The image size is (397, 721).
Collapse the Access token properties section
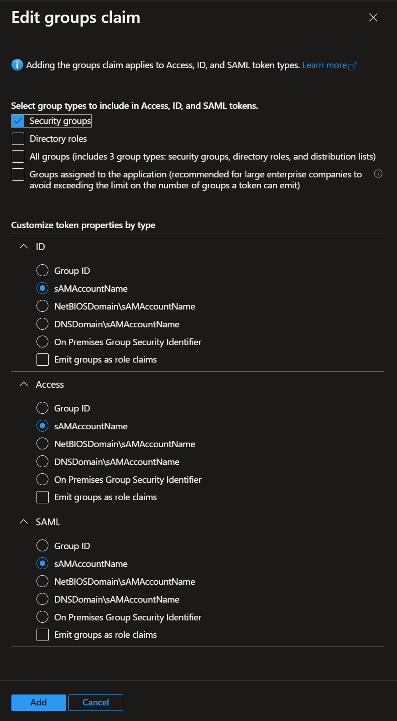tap(24, 384)
